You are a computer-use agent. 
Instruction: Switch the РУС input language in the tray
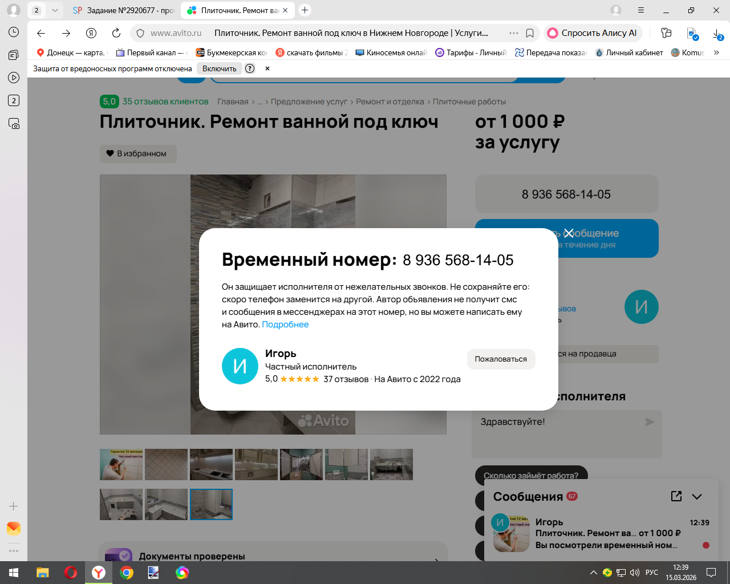(652, 573)
